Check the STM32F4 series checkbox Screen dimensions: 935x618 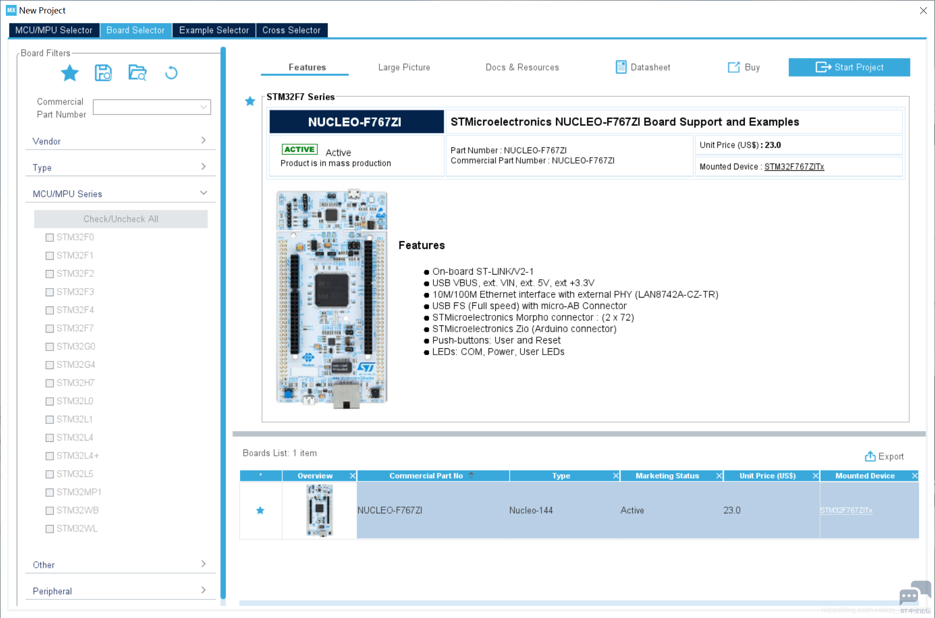(49, 310)
